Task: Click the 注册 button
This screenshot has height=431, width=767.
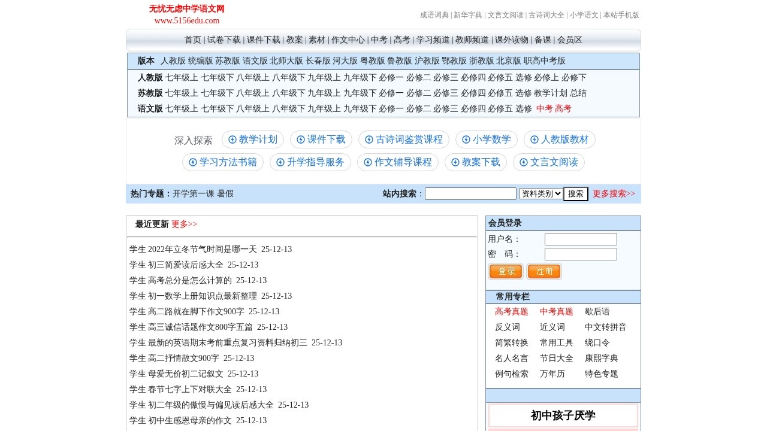Action: click(x=544, y=271)
